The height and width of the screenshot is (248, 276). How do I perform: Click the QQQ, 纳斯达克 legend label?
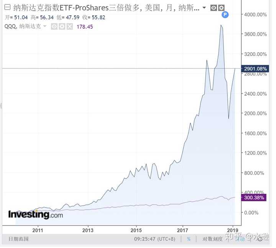point(23,26)
